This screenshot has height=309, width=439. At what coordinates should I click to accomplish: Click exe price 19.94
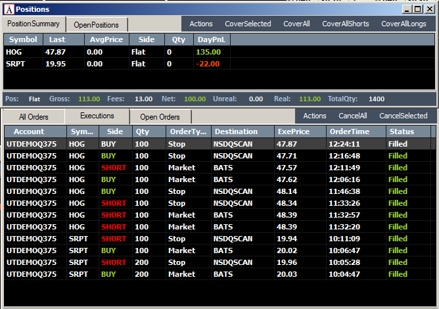point(287,239)
